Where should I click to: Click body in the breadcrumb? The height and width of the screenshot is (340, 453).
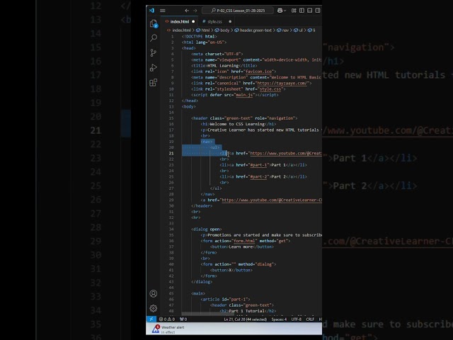coord(225,30)
